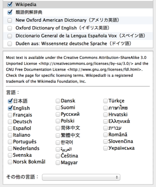Enable Svenska language
Image resolution: width=156 pixels, height=187 pixels.
(10, 155)
